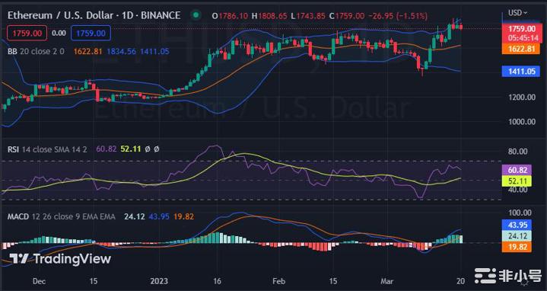This screenshot has width=547, height=291.
Task: Click the Ethereum / U.S. Dollar symbol title
Action: coord(94,15)
